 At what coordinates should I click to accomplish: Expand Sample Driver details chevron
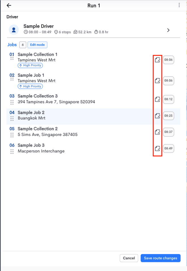pyautogui.click(x=168, y=30)
